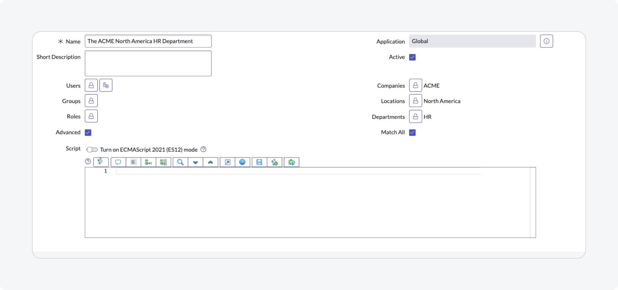Click the North America location value
This screenshot has height=290, width=618.
coord(442,101)
